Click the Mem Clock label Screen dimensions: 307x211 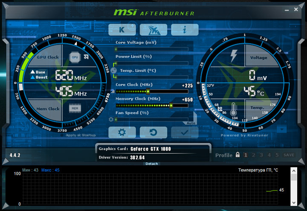click(x=48, y=108)
